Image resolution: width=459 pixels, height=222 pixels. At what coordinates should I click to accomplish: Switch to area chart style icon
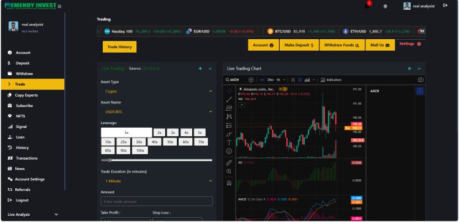[307, 80]
